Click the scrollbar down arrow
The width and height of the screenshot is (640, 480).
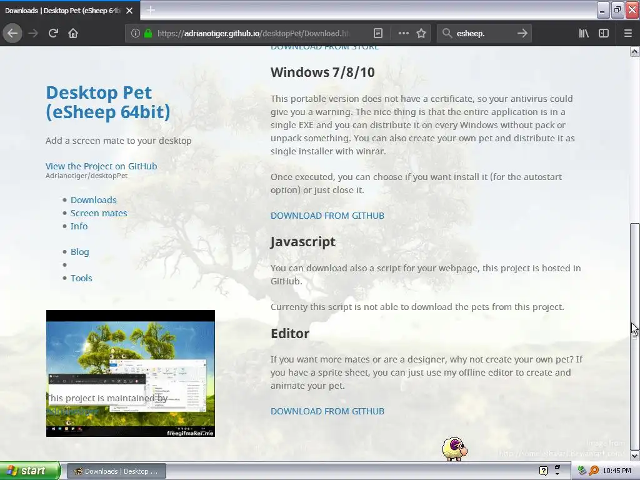(635, 456)
